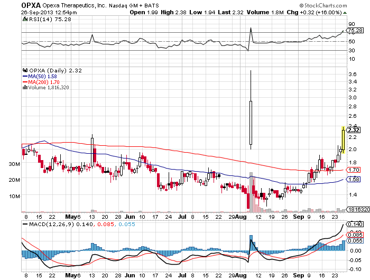
Task: Click the red 1.70 MA(200) price tag
Action: 353,170
